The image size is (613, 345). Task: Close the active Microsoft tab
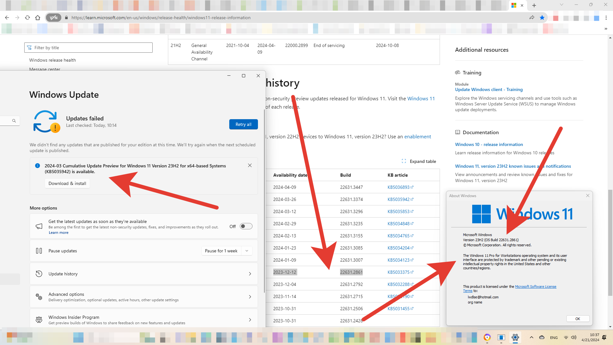coord(522,5)
